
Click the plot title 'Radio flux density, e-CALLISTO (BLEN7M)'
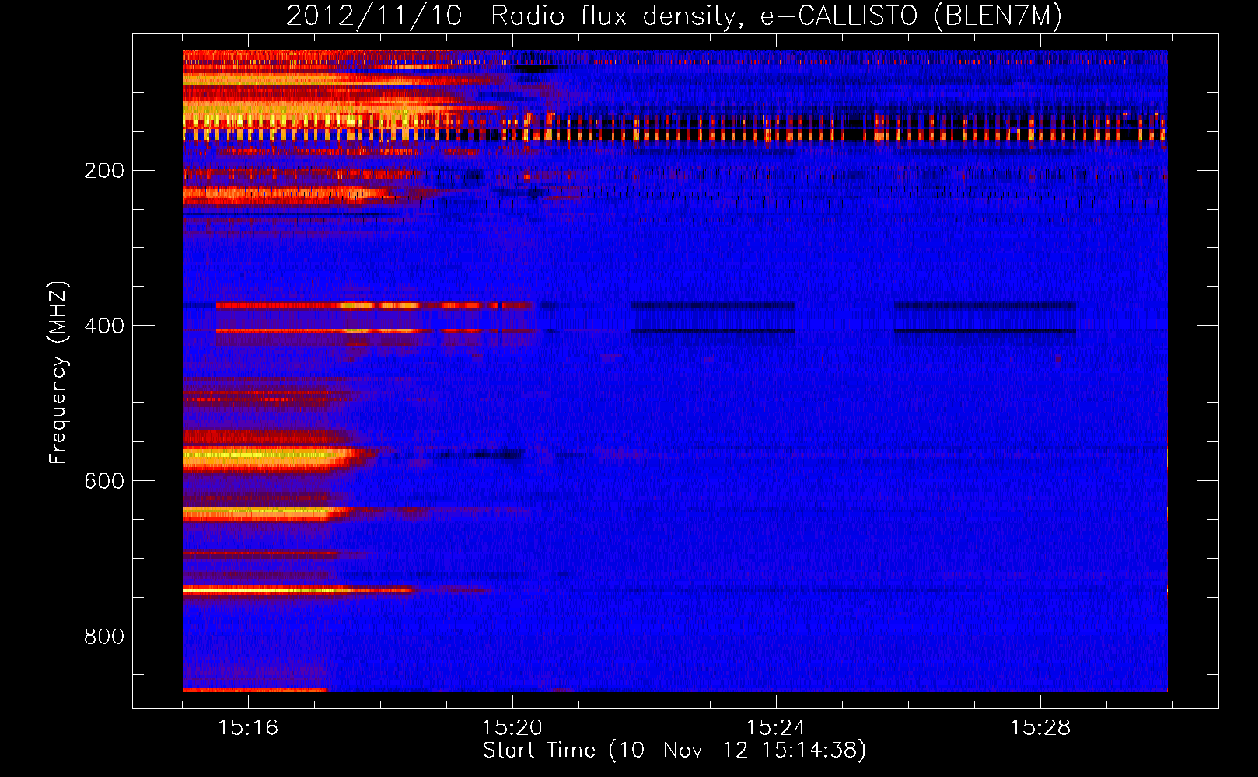776,16
